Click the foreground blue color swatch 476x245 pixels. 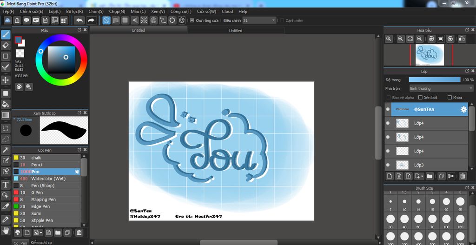[x=18, y=40]
